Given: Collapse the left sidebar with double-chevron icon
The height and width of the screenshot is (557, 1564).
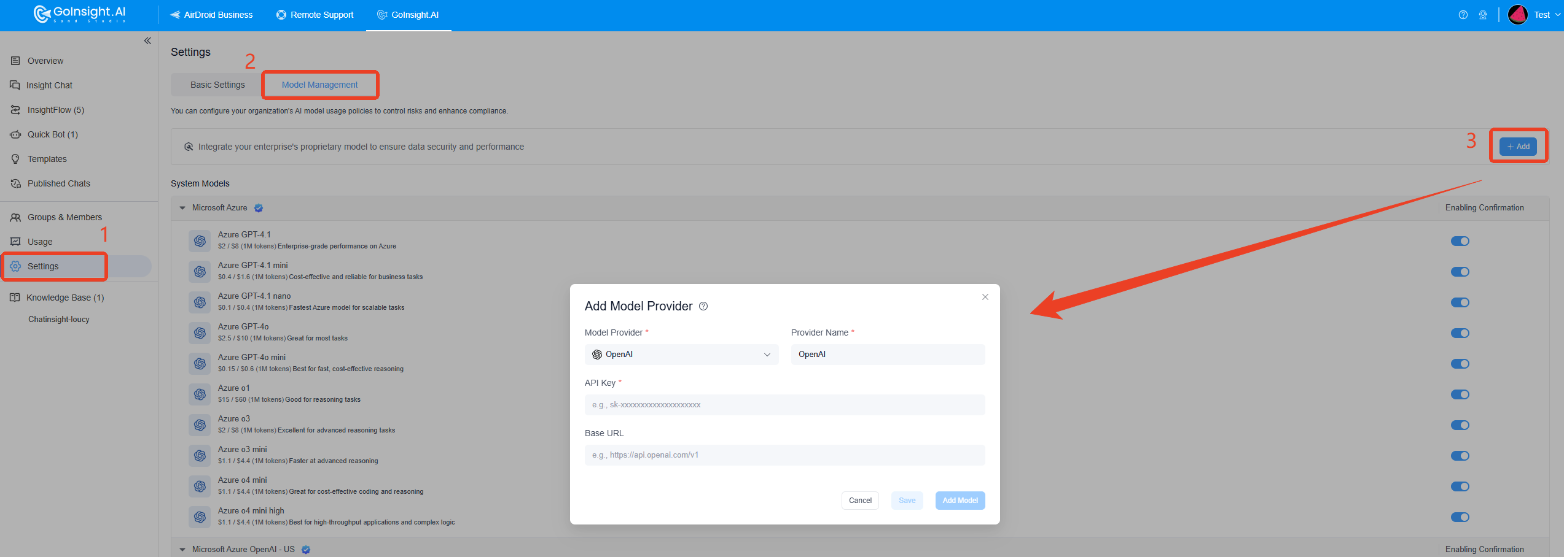Looking at the screenshot, I should click(x=147, y=41).
